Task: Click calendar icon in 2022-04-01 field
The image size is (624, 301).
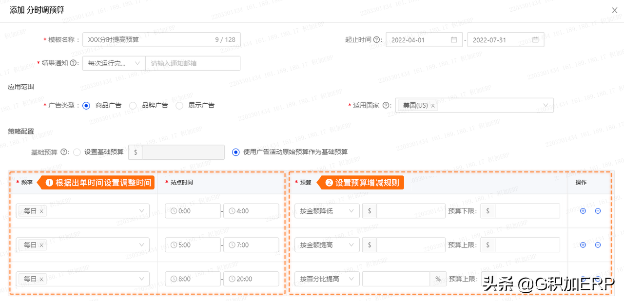Action: coord(454,39)
